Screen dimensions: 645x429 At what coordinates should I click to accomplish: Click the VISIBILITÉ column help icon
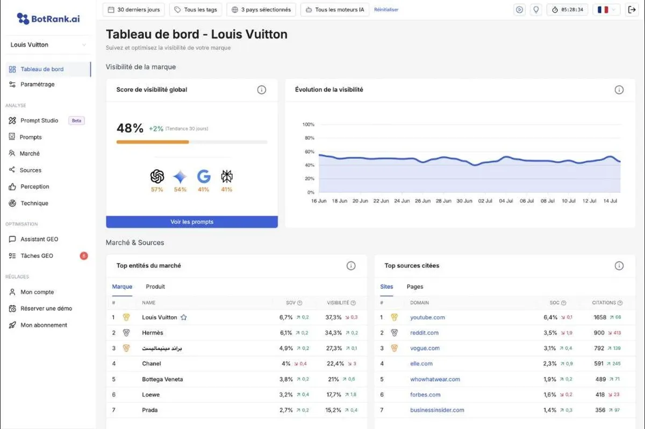click(353, 303)
